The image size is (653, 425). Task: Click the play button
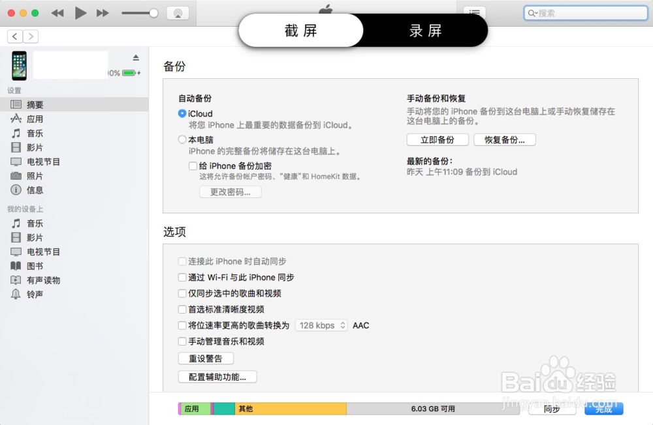click(80, 13)
